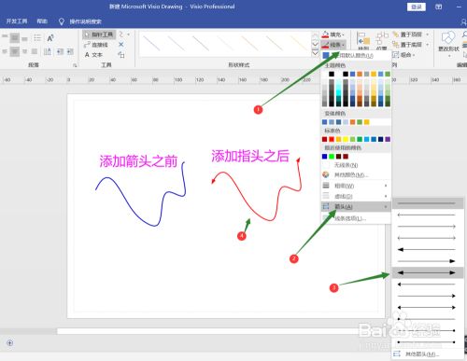The image size is (467, 361).
Task: Open 其他颜色 more colors dialog
Action: click(356, 175)
